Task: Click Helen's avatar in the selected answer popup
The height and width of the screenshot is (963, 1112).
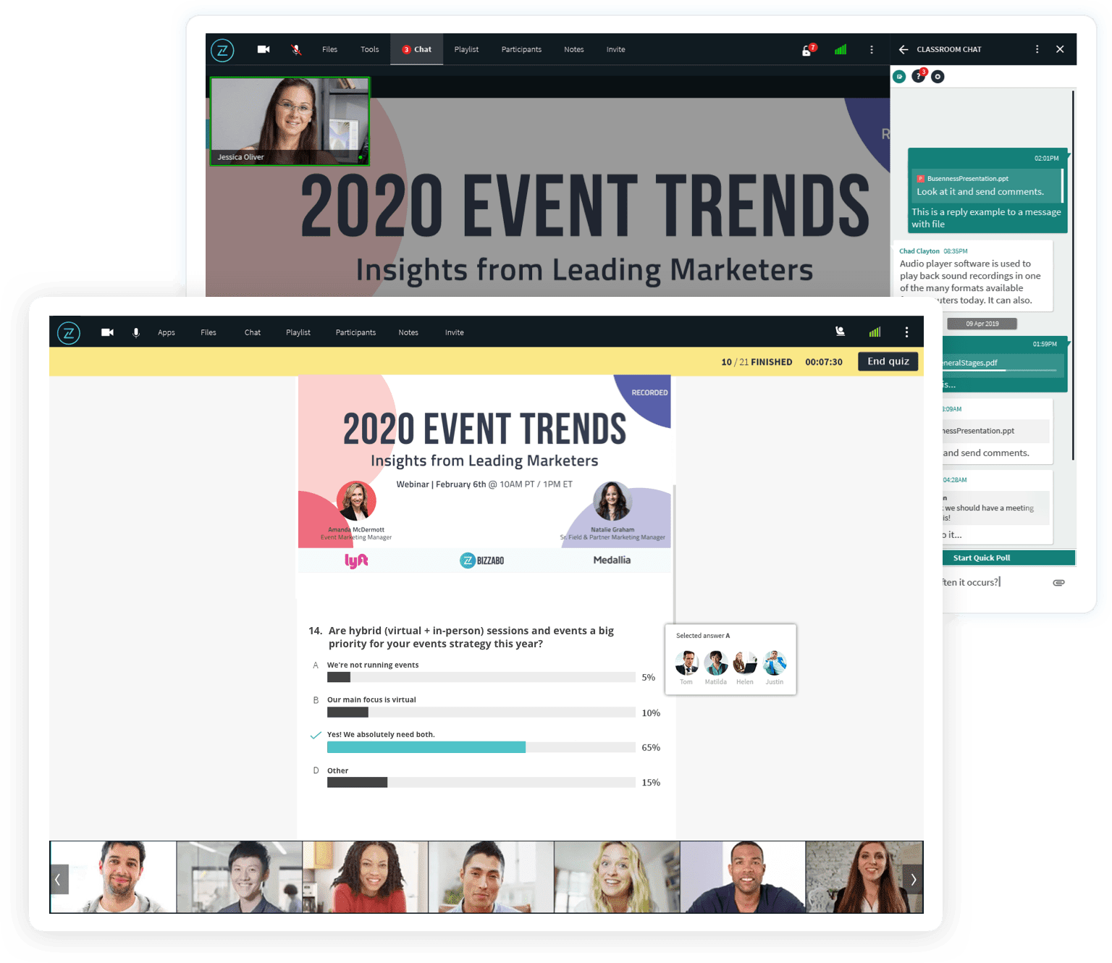Action: coord(745,663)
